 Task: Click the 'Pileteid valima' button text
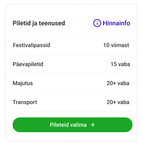[68, 125]
